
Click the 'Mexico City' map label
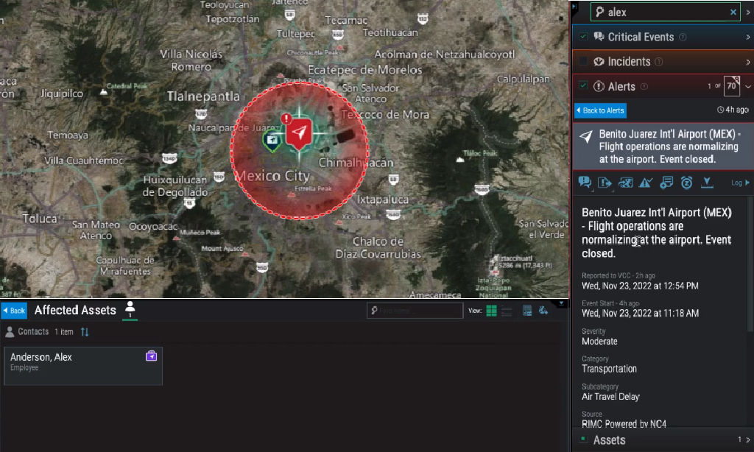(x=273, y=175)
